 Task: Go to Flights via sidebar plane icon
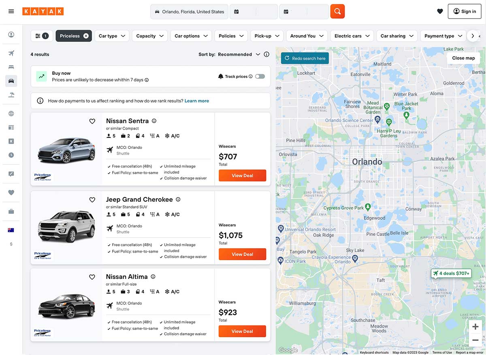click(11, 53)
